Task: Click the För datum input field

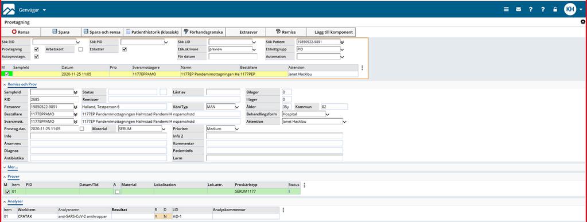Action: pyautogui.click(x=233, y=57)
